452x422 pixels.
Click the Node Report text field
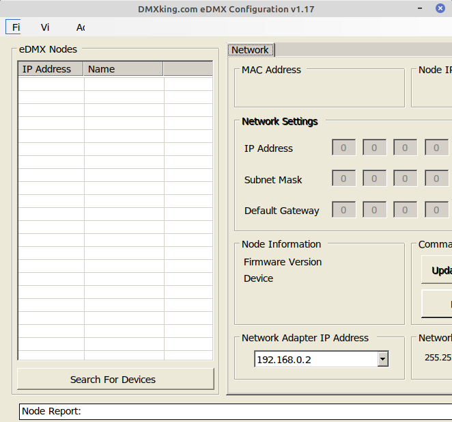(236, 411)
